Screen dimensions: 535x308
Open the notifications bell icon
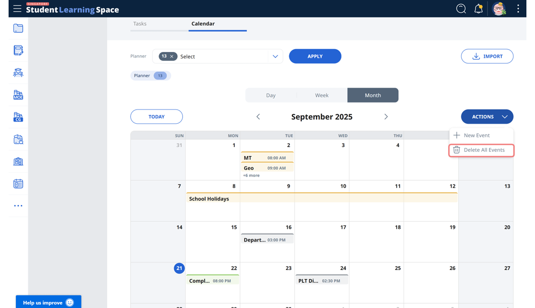[x=479, y=8]
